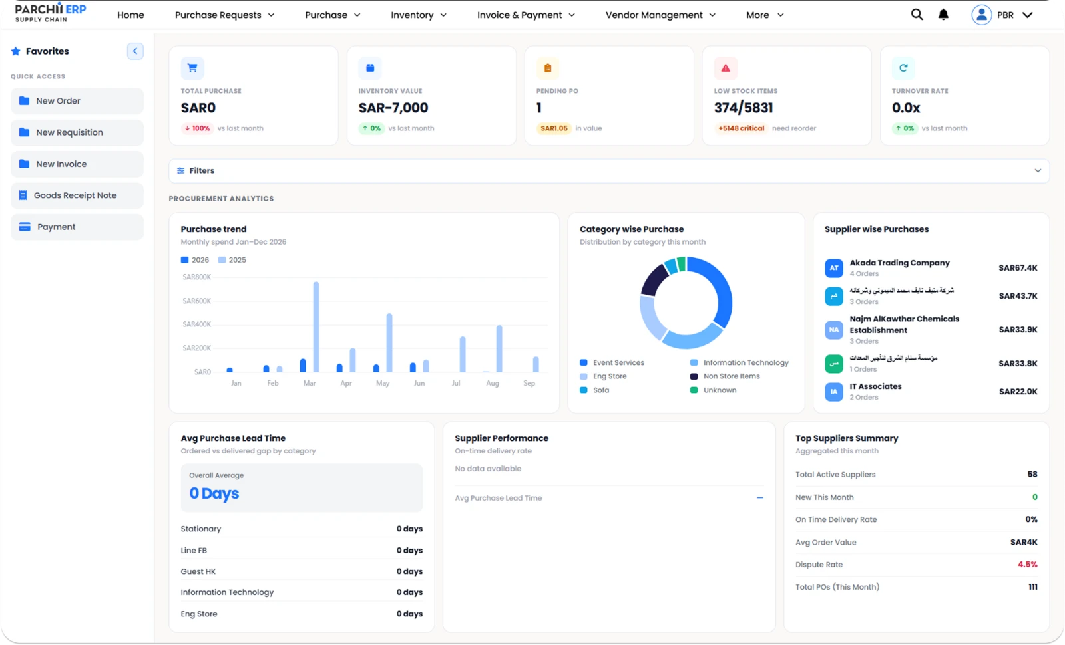Viewport: 1065px width, 645px height.
Task: Toggle Unknown category legend entry
Action: pos(713,390)
